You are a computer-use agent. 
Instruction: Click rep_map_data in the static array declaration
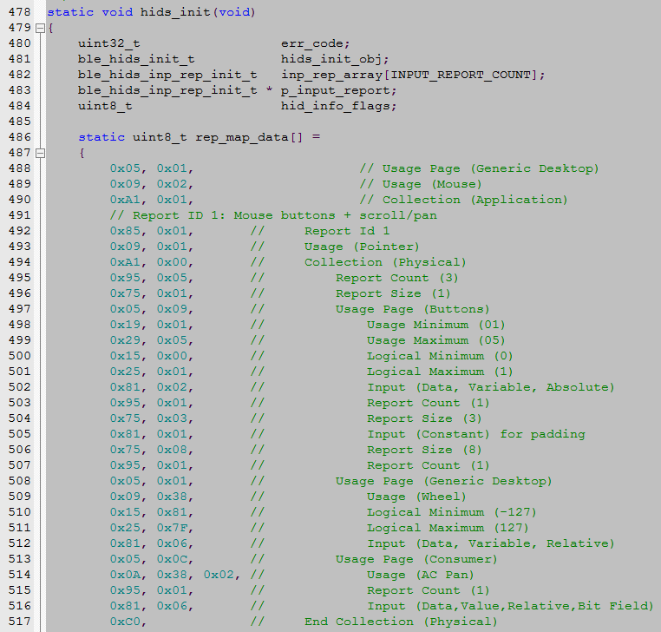point(241,137)
